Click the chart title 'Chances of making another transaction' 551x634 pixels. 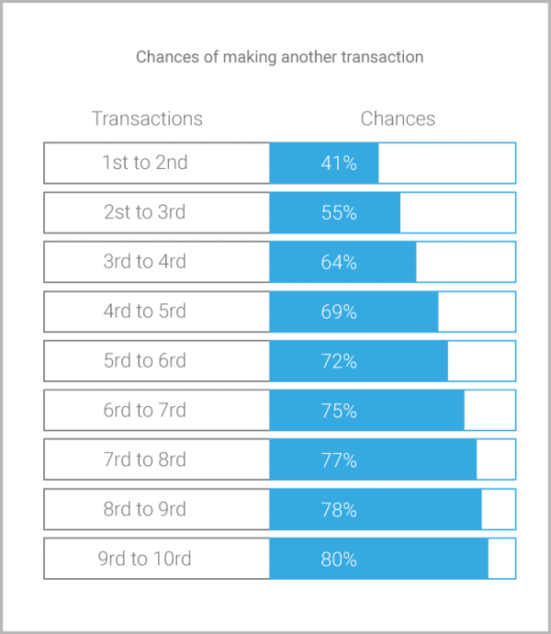[280, 57]
